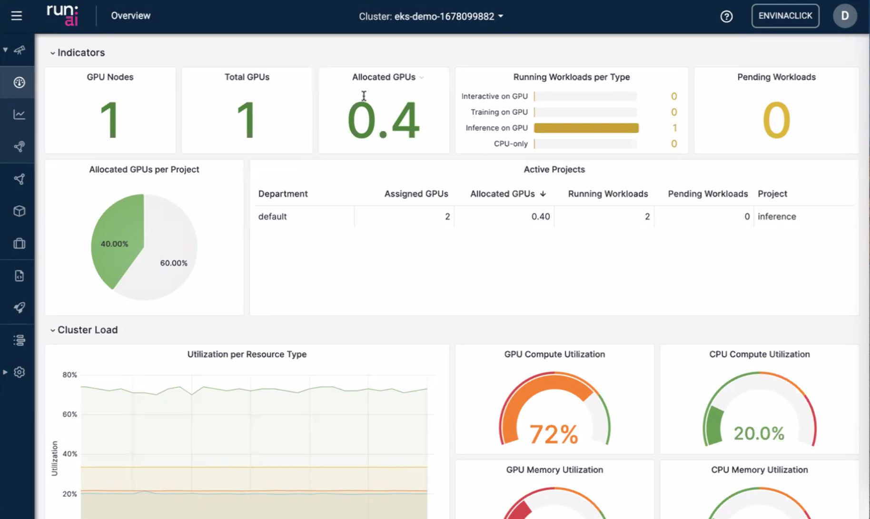The height and width of the screenshot is (519, 870).
Task: Open the line chart analytics icon
Action: click(x=19, y=114)
